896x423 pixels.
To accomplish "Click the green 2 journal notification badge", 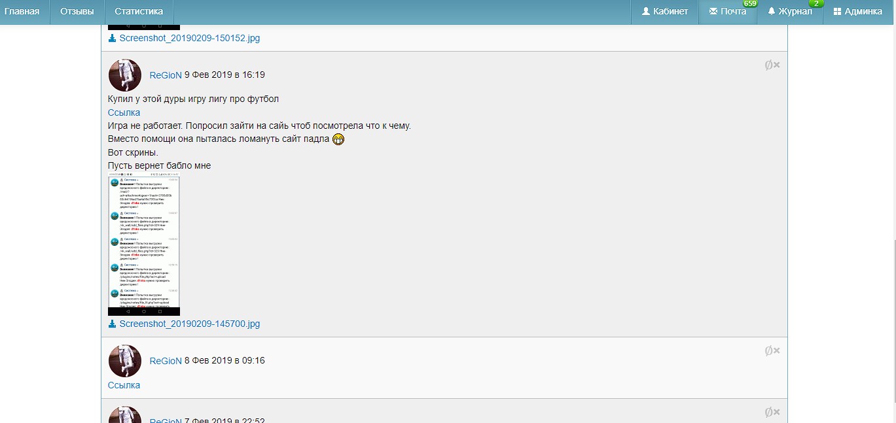I will [815, 4].
